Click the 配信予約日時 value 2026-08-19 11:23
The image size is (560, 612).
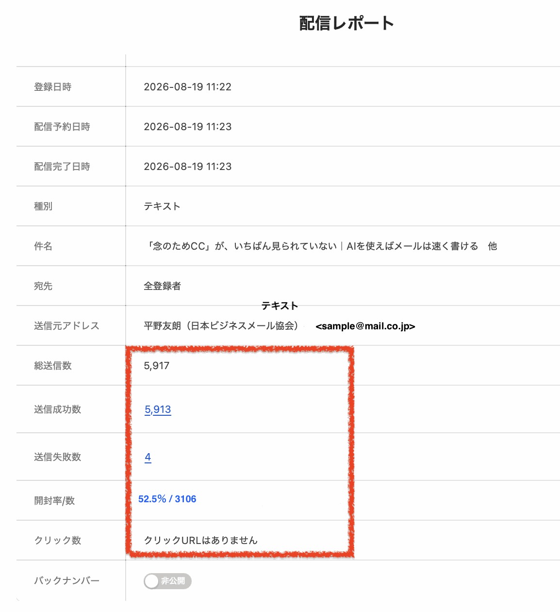tap(187, 127)
